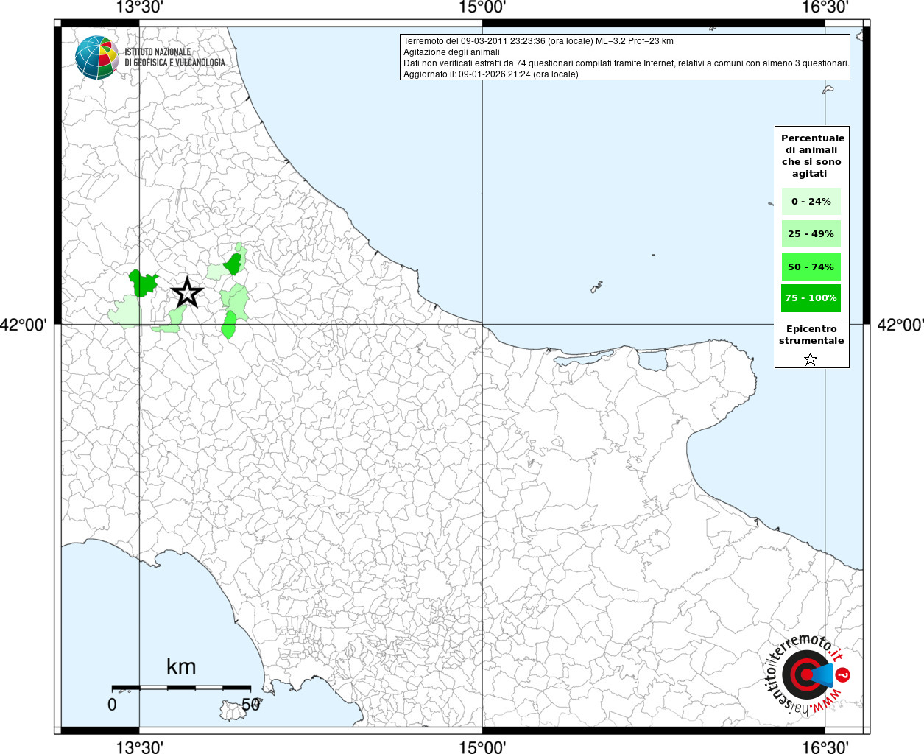This screenshot has width=924, height=754.
Task: Click the 'Epicentro strumentale' legend label
Action: tap(811, 335)
